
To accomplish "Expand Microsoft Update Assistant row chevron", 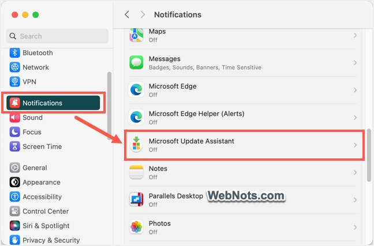I will (355, 145).
